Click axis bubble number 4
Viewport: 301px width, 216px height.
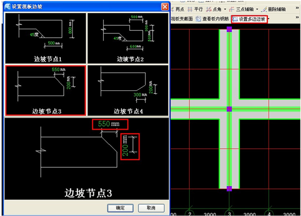[269, 213]
